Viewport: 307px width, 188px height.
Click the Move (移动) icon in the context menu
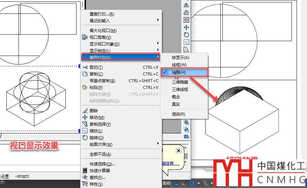(85, 117)
